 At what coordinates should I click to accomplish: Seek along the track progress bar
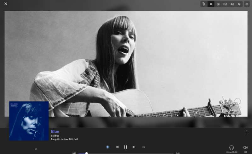point(126,153)
